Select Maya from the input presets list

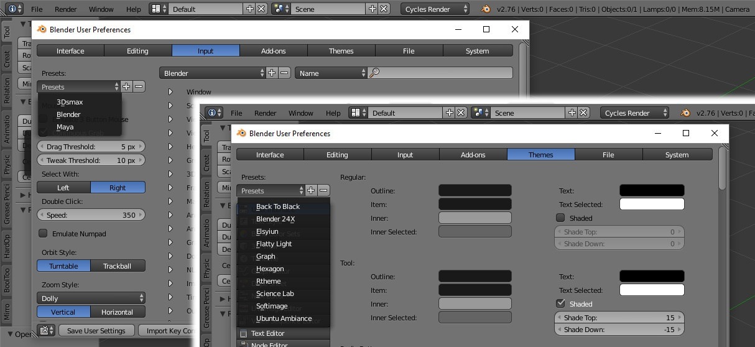(x=65, y=127)
